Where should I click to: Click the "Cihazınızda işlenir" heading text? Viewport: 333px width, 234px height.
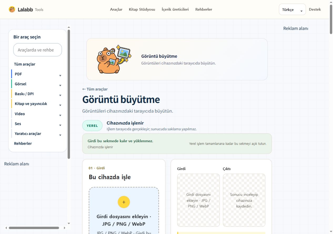click(125, 123)
